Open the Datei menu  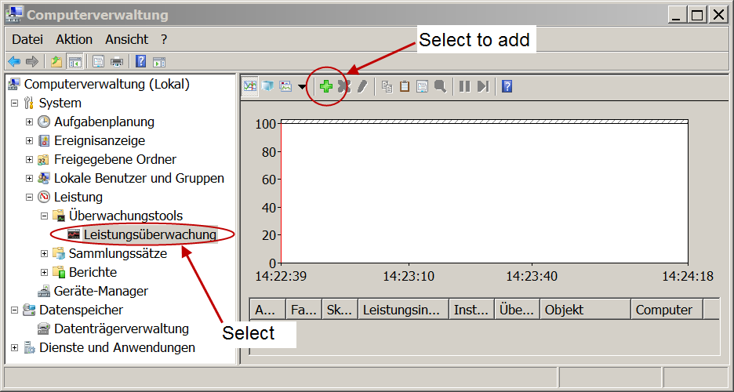pos(27,39)
